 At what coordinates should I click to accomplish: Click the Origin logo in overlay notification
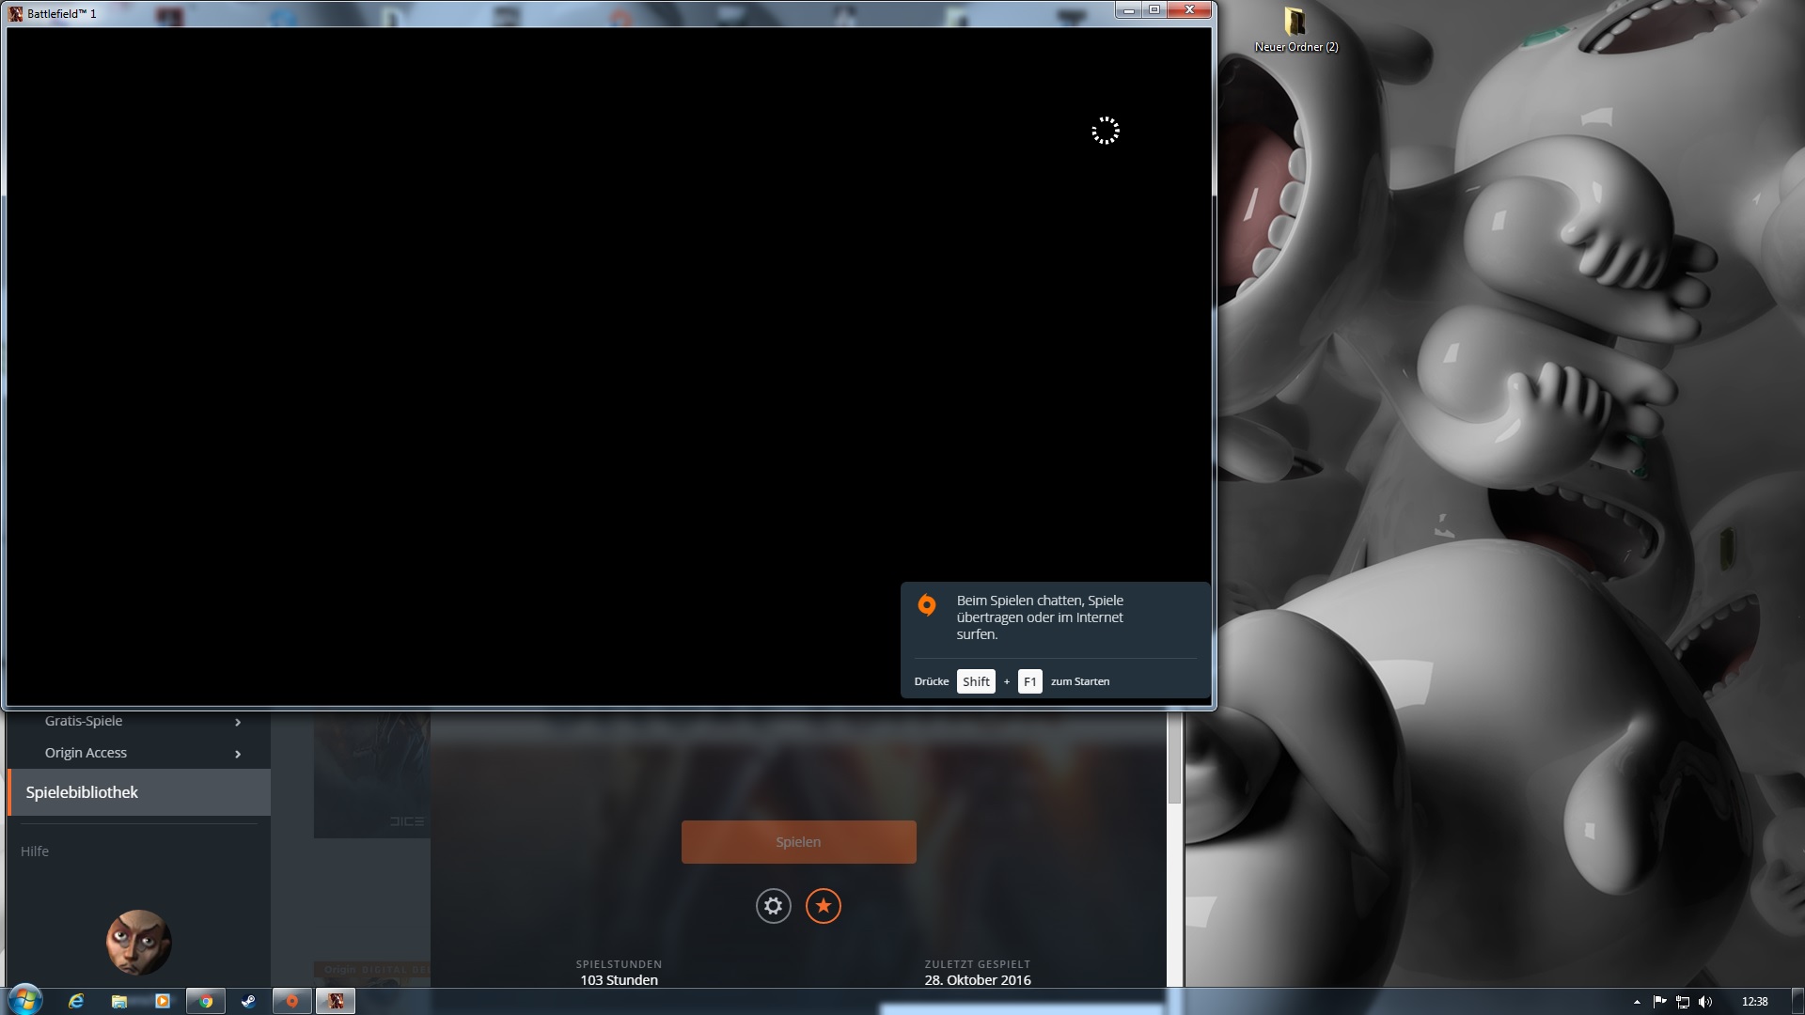pyautogui.click(x=927, y=605)
